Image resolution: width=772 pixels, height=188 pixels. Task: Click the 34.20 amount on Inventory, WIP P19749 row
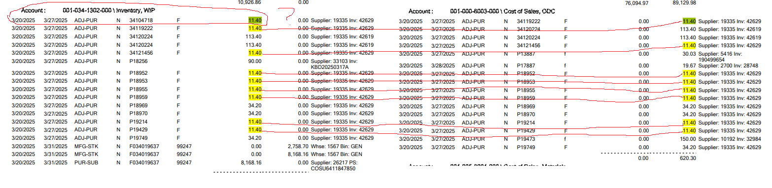tap(254, 138)
